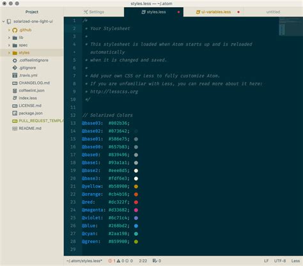Image resolution: width=303 pixels, height=266 pixels.
Task: Click the @yellow color swatch dot
Action: pyautogui.click(x=136, y=187)
